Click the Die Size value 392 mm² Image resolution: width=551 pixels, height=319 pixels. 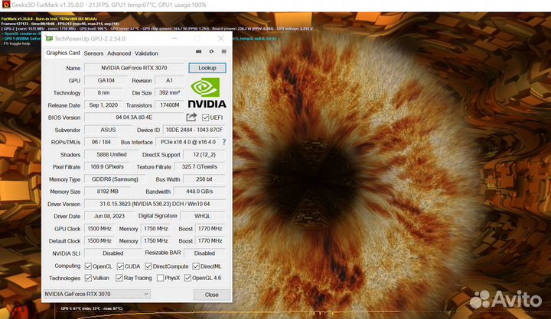click(x=169, y=92)
